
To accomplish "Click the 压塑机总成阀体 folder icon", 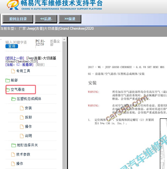I will tap(13, 99).
